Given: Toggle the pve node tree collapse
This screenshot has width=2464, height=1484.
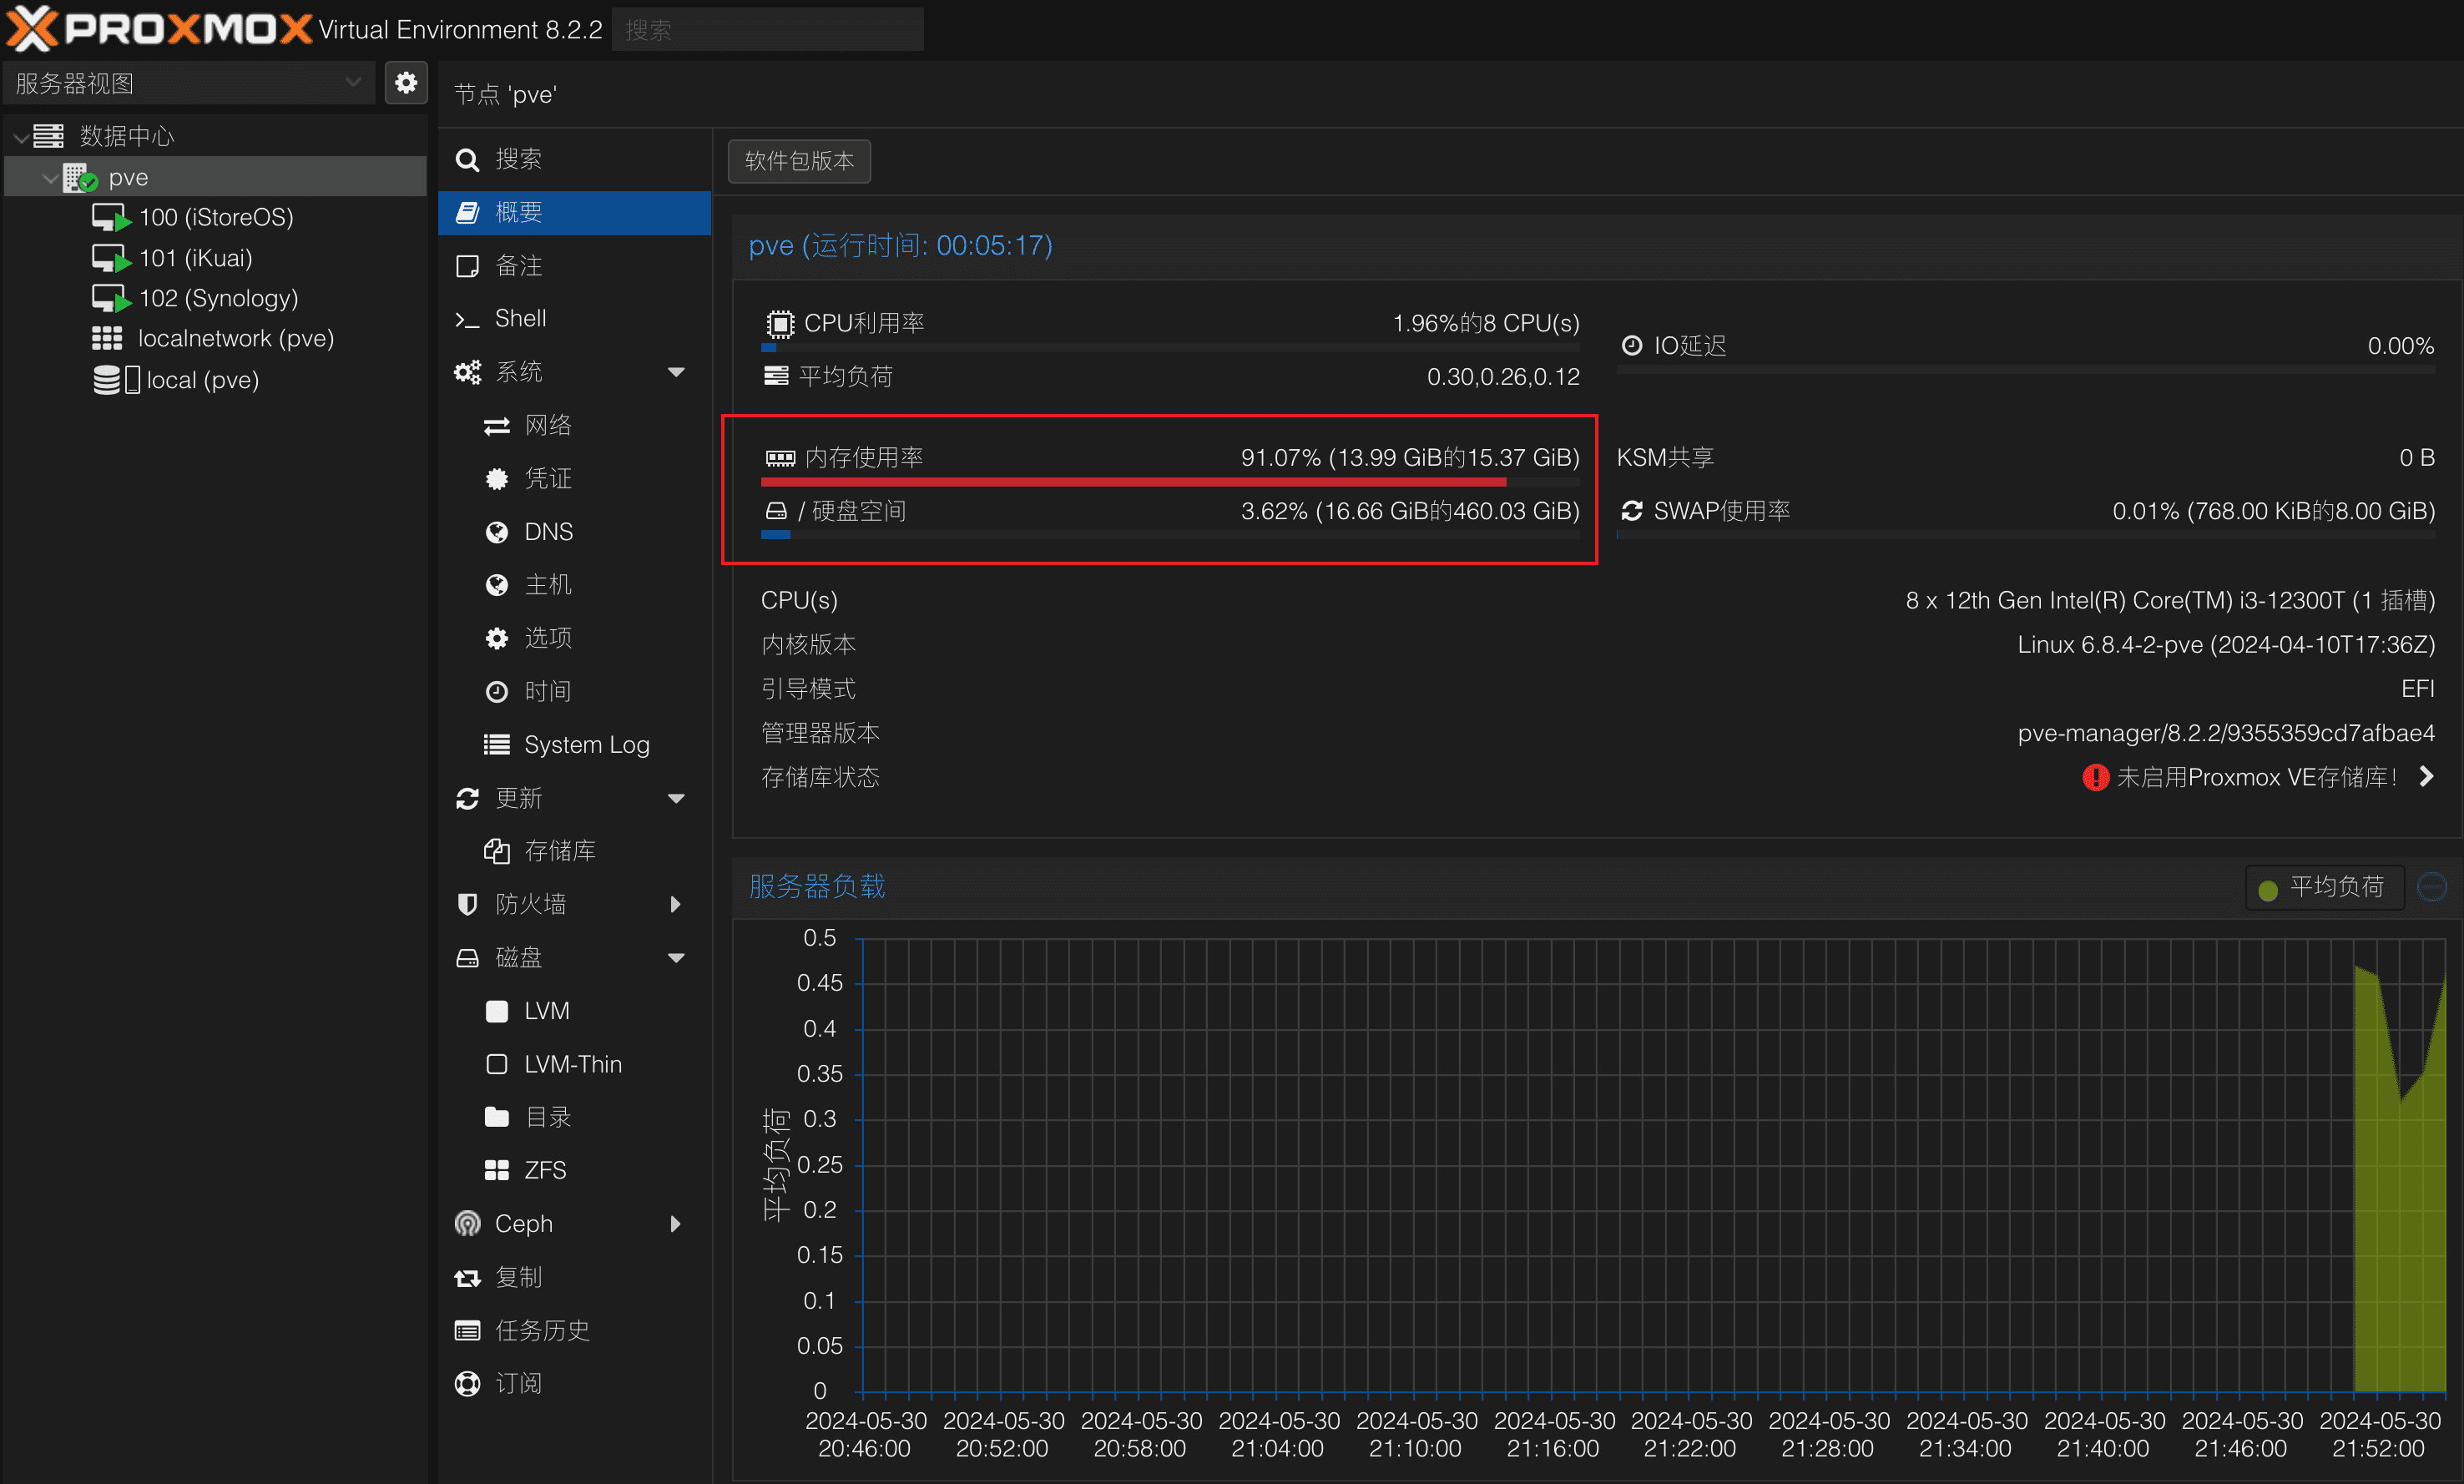Looking at the screenshot, I should click(x=49, y=176).
